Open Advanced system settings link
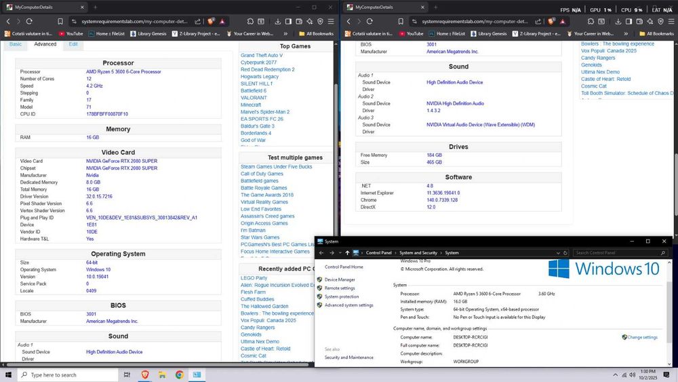This screenshot has width=678, height=382. point(348,305)
